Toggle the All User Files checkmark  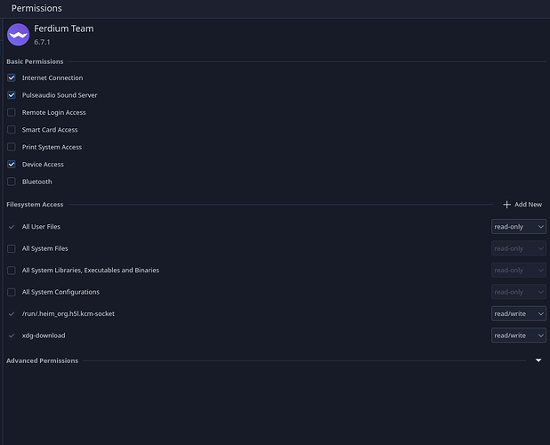[x=12, y=227]
